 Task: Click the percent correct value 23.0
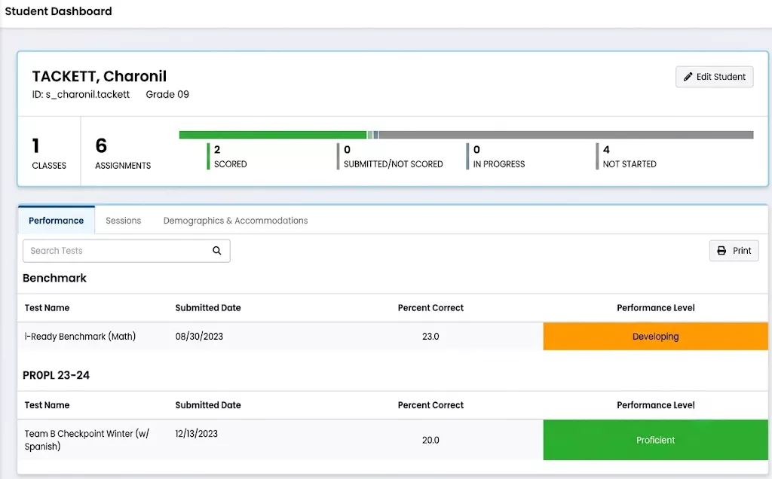tap(430, 337)
